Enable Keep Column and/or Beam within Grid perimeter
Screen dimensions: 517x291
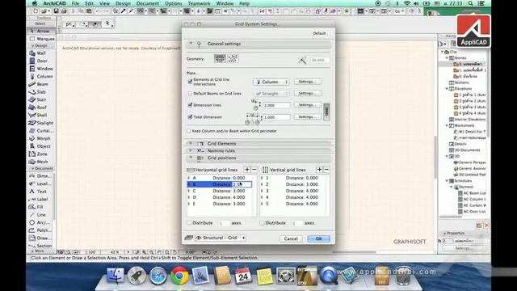click(189, 131)
